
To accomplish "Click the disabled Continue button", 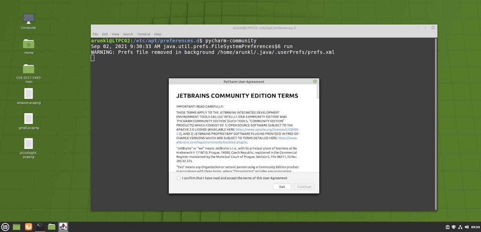I will (x=304, y=187).
